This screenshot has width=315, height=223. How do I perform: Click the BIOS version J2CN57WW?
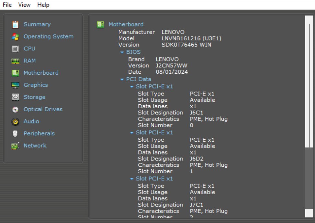click(x=172, y=66)
